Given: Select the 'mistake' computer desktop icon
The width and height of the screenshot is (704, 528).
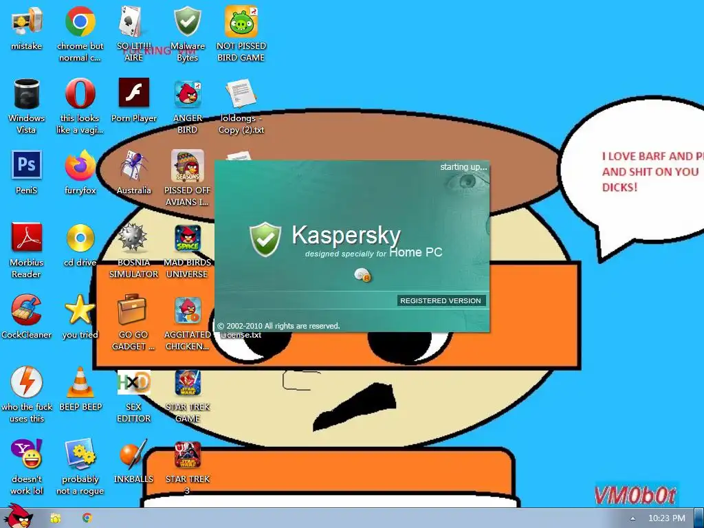Looking at the screenshot, I should coord(27,21).
